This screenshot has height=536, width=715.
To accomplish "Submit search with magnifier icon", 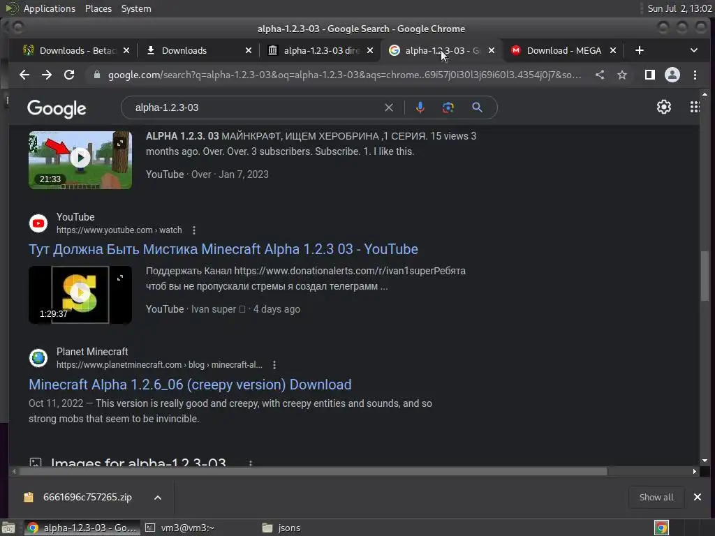I will click(477, 107).
